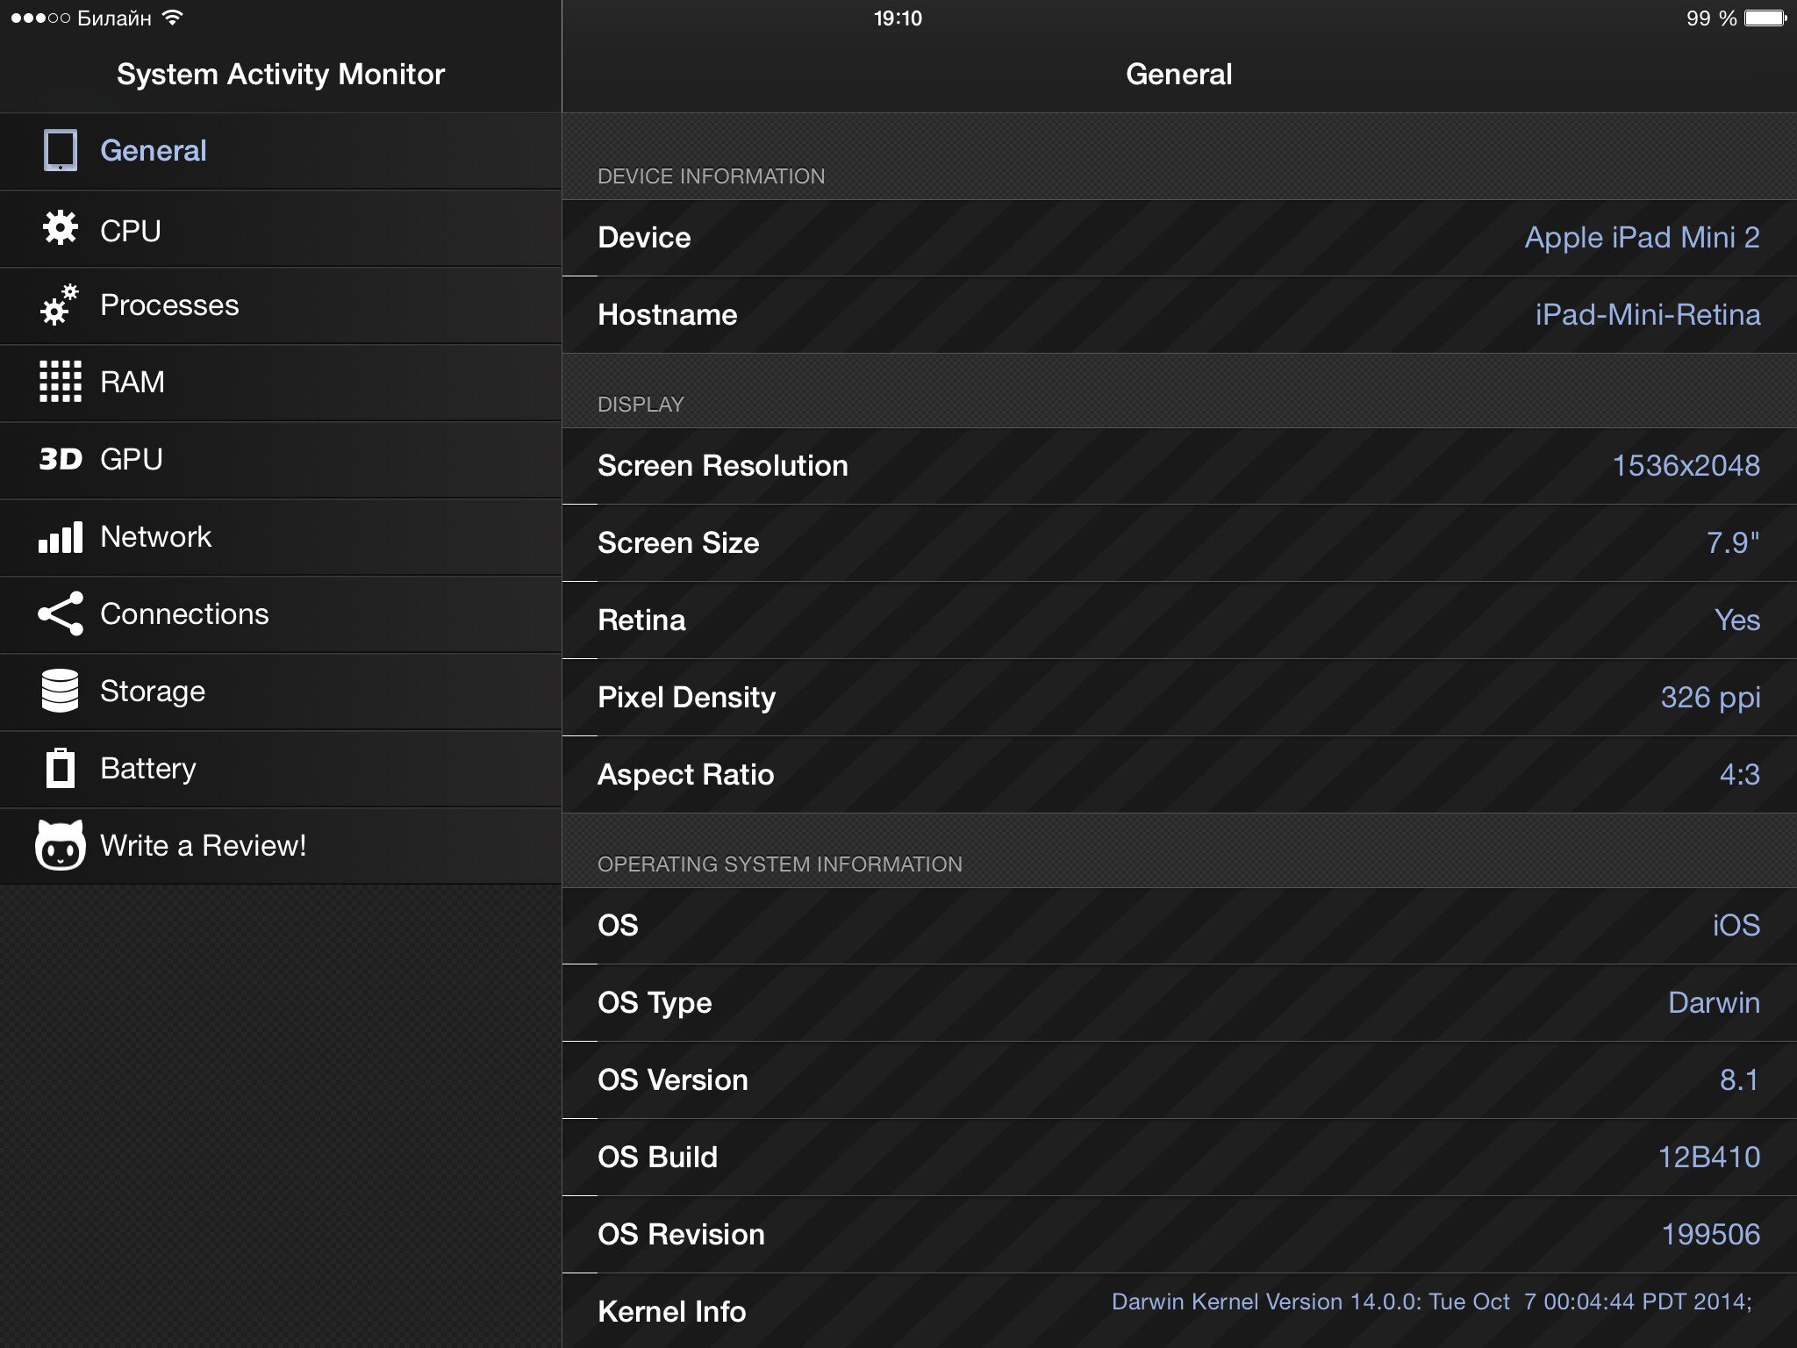Open the 3D GPU icon
This screenshot has width=1797, height=1348.
pos(61,459)
